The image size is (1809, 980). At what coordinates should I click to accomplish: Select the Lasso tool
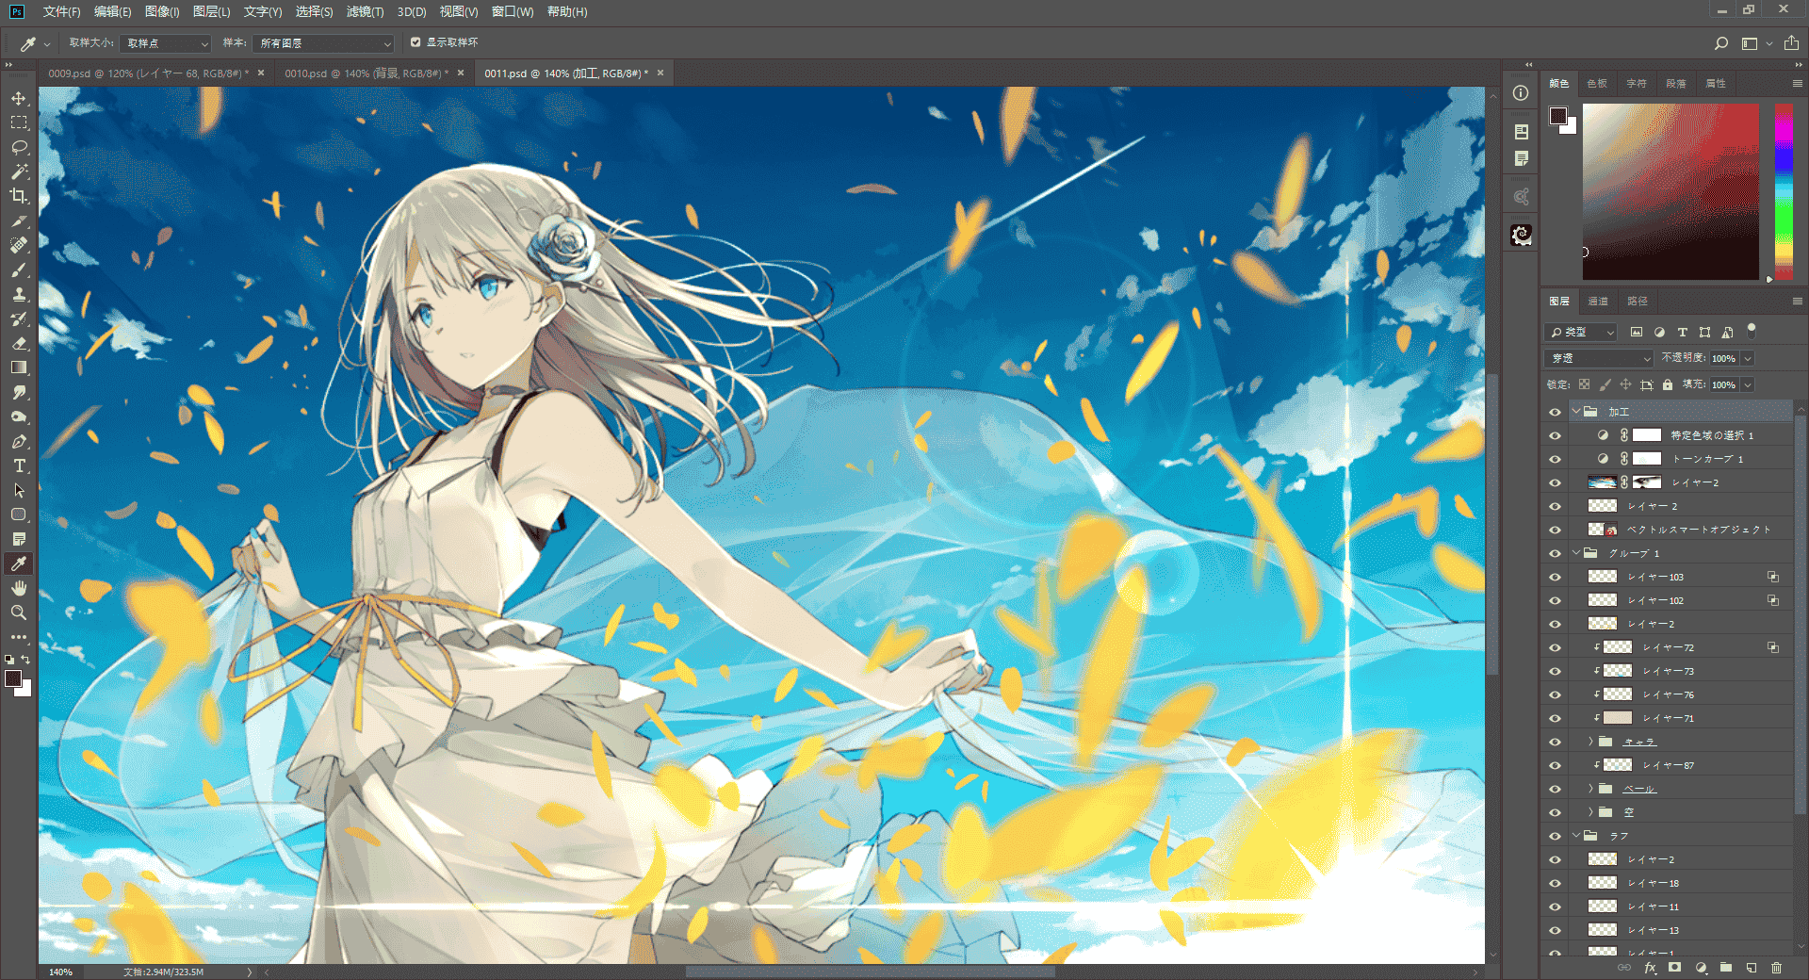(x=19, y=147)
